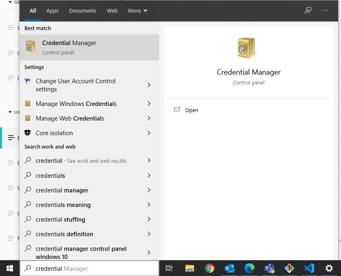
Task: Open Visual Studio Code from the taskbar
Action: point(309,268)
